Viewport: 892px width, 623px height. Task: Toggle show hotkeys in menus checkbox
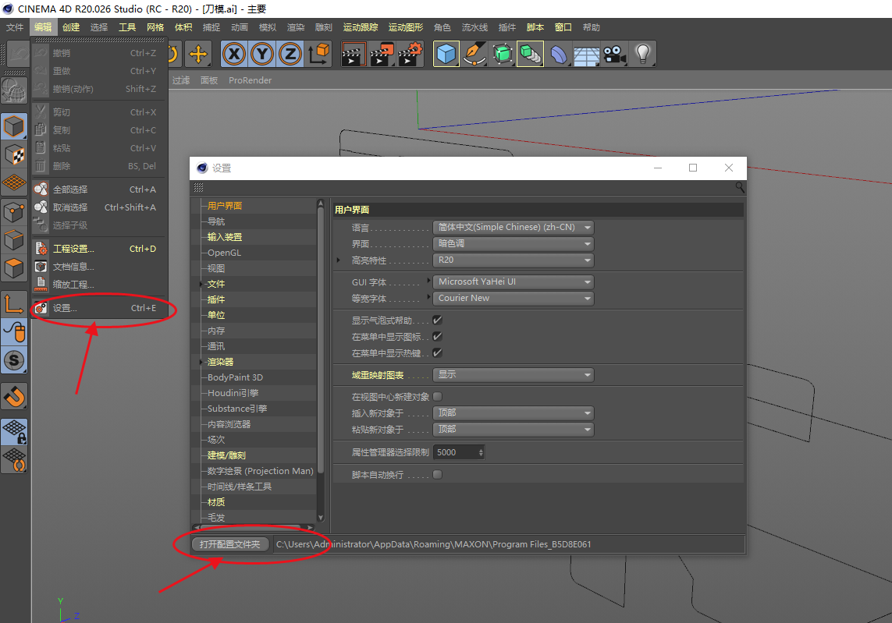(438, 353)
